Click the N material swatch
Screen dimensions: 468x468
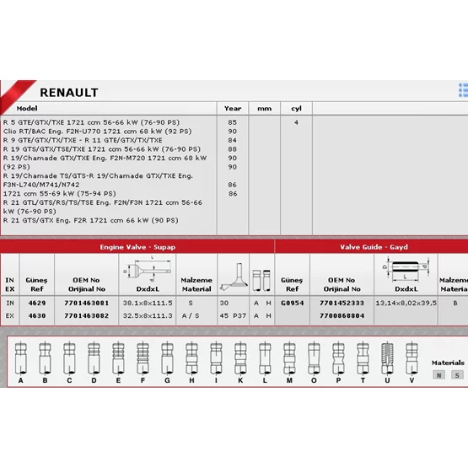[x=438, y=375]
